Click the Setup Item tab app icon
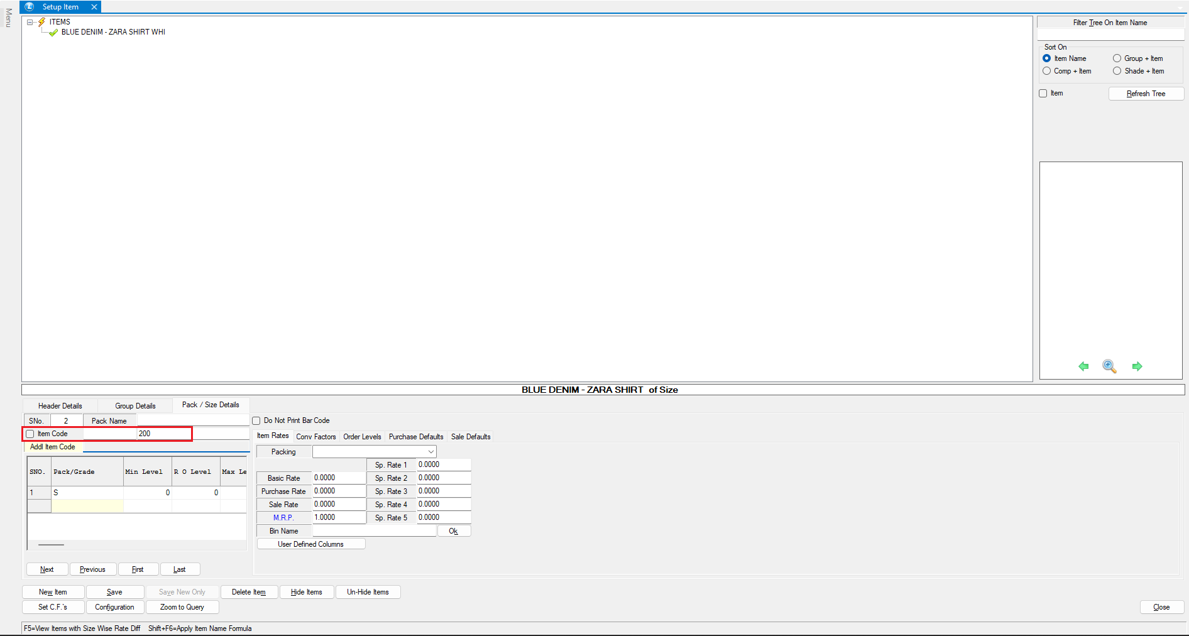This screenshot has width=1189, height=636. coord(30,7)
